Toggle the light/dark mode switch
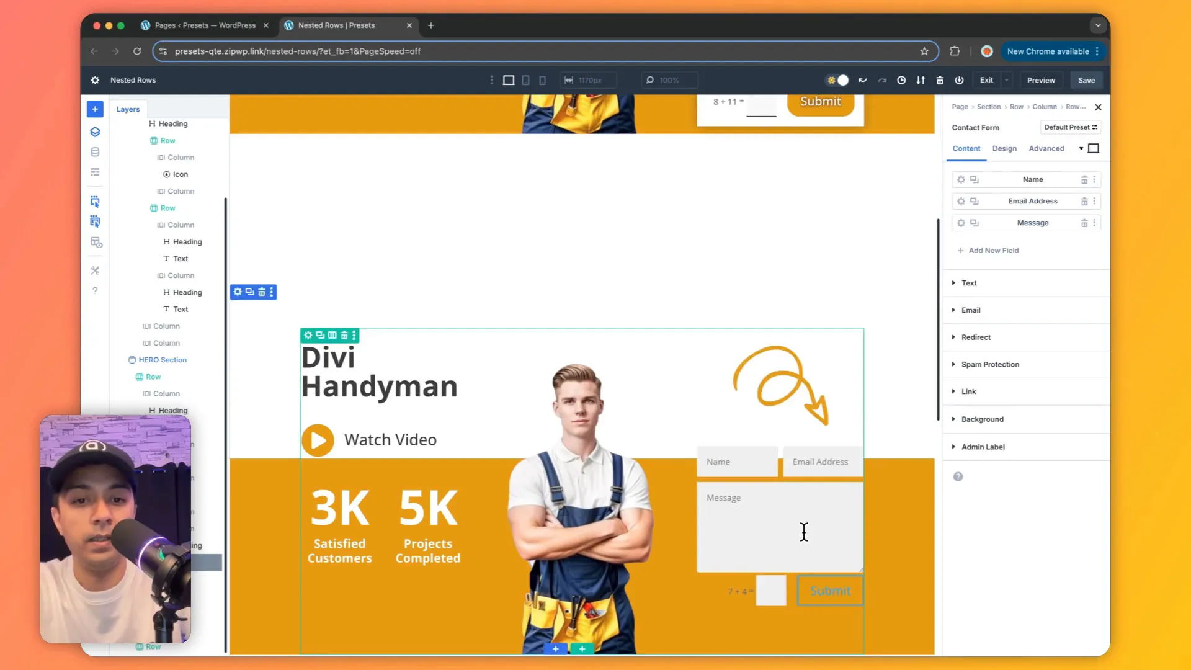 837,80
